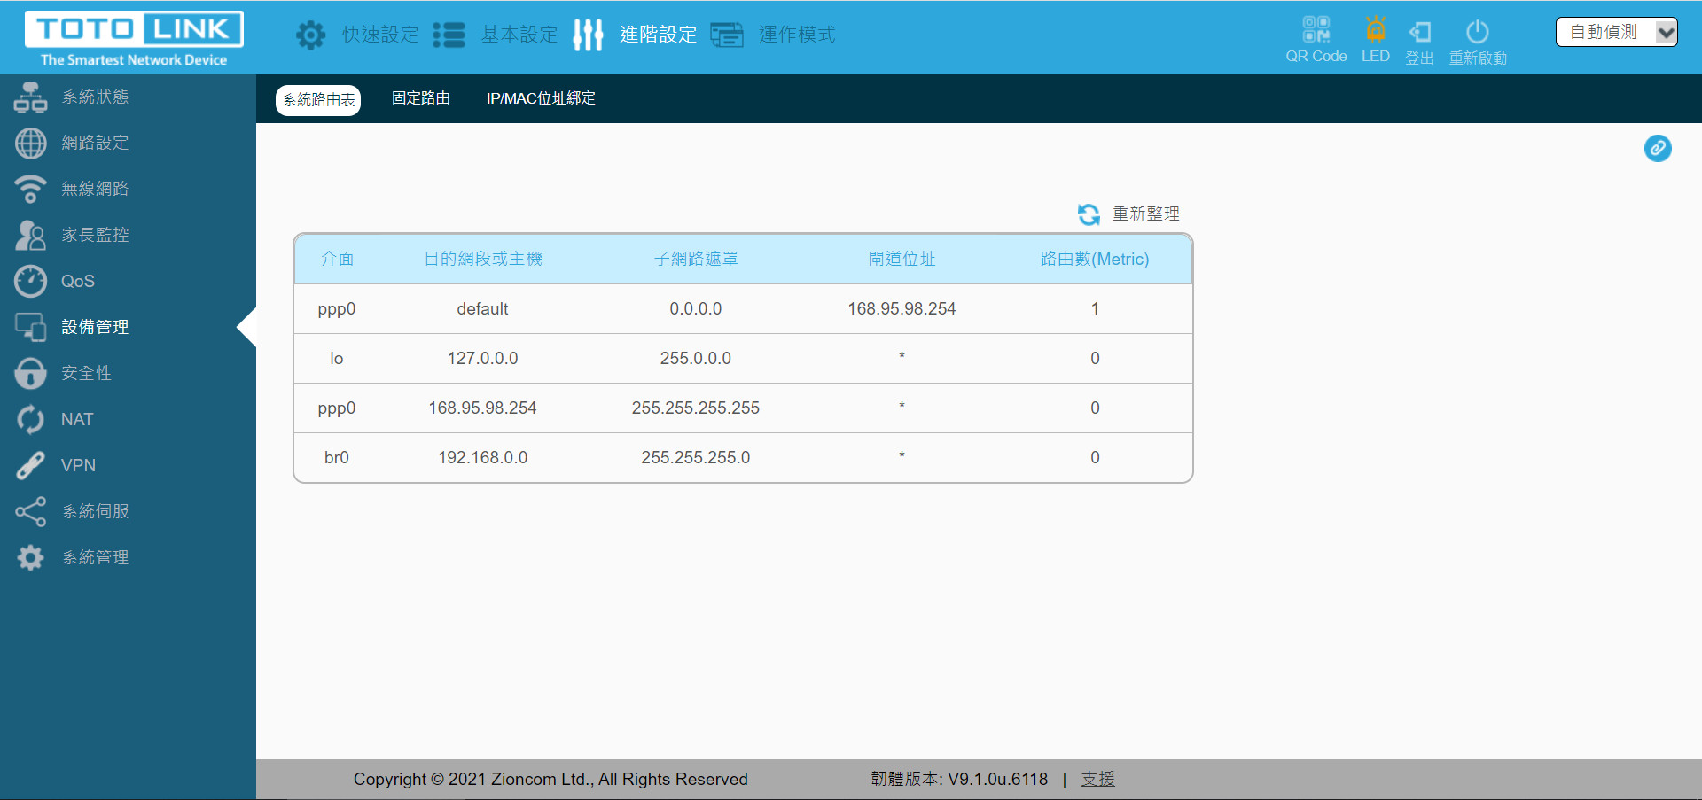Click the blue link help icon
This screenshot has height=800, width=1702.
[1658, 148]
